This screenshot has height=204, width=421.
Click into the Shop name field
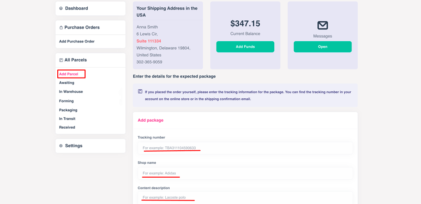(x=245, y=173)
